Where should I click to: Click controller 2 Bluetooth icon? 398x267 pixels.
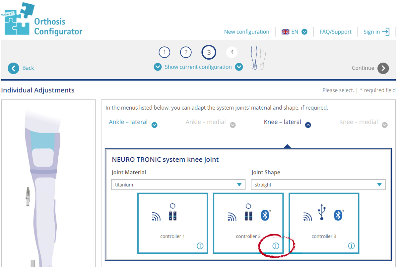265,215
